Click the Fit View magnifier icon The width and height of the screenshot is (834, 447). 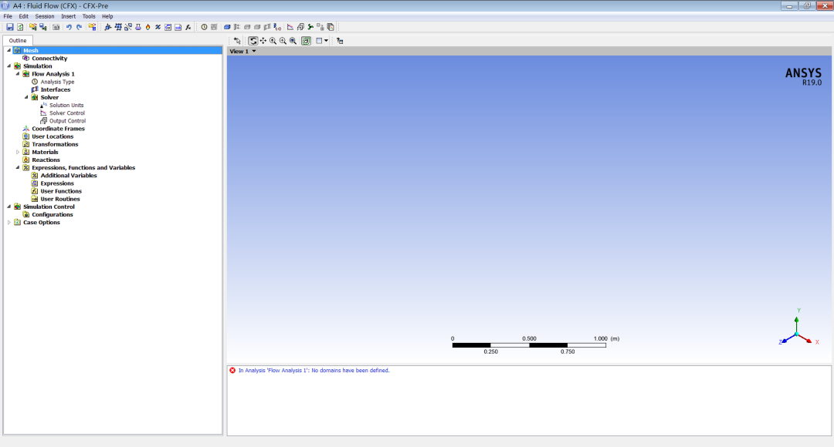293,41
